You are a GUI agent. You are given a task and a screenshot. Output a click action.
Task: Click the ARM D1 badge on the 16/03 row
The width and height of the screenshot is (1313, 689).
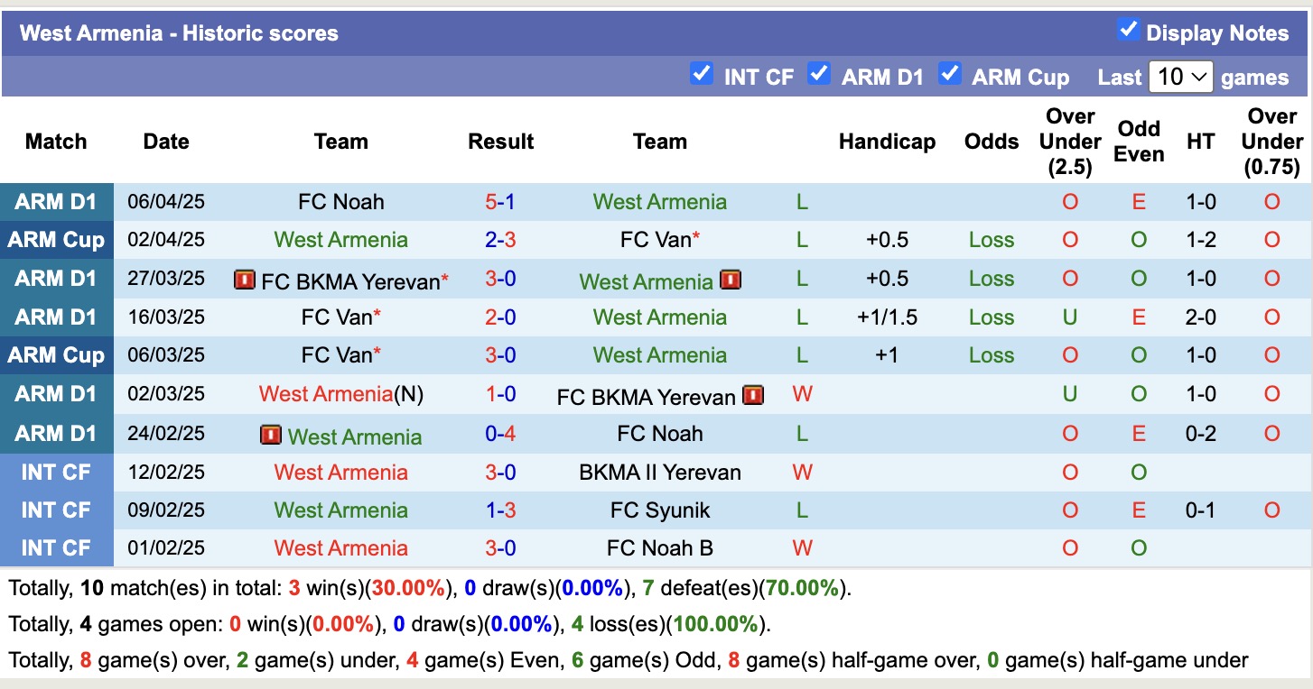pyautogui.click(x=57, y=317)
